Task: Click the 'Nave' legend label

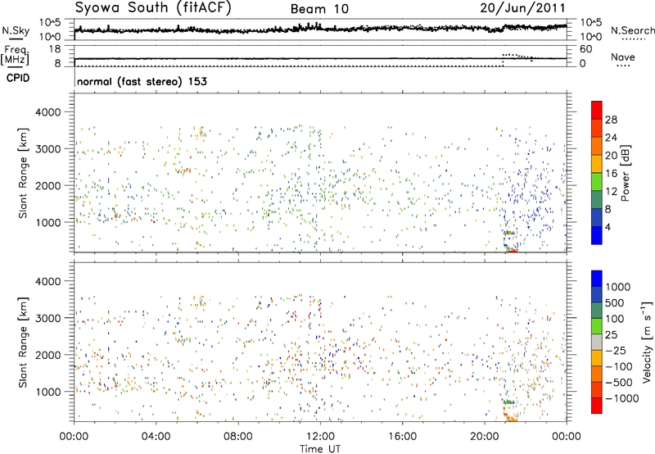Action: click(x=623, y=57)
